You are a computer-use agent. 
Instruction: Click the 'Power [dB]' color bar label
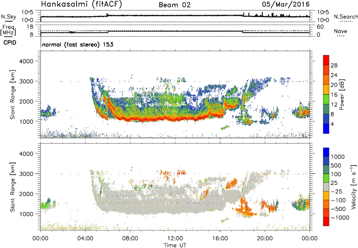[341, 94]
